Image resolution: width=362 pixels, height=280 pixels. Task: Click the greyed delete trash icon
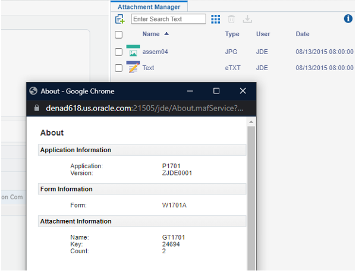[231, 19]
